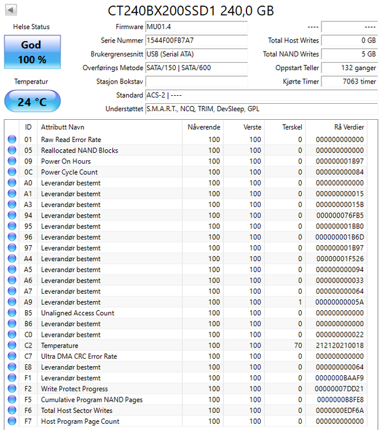
Task: Sort by the Attributt Navn column header
Action: click(x=111, y=127)
